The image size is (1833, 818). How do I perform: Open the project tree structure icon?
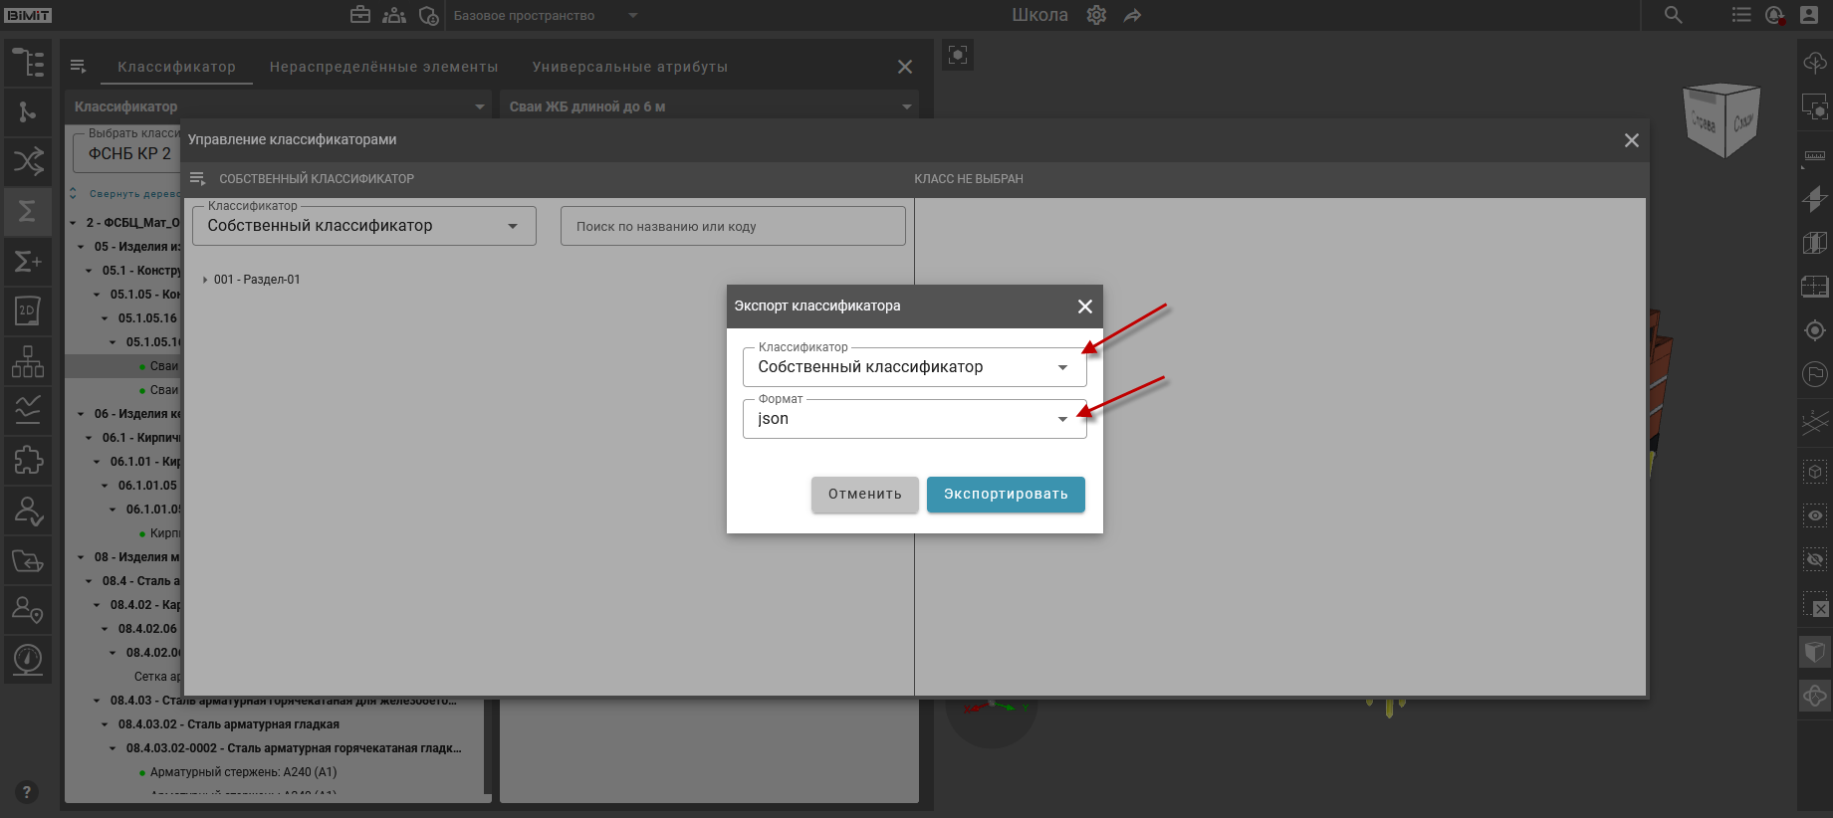(28, 63)
